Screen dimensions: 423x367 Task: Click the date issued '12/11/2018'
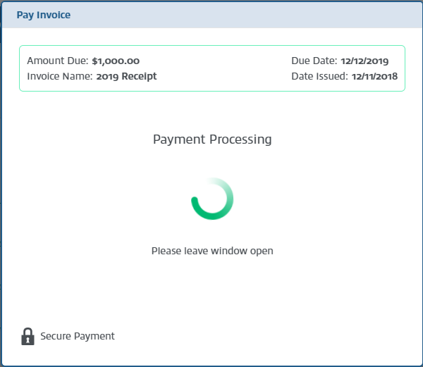tap(374, 77)
